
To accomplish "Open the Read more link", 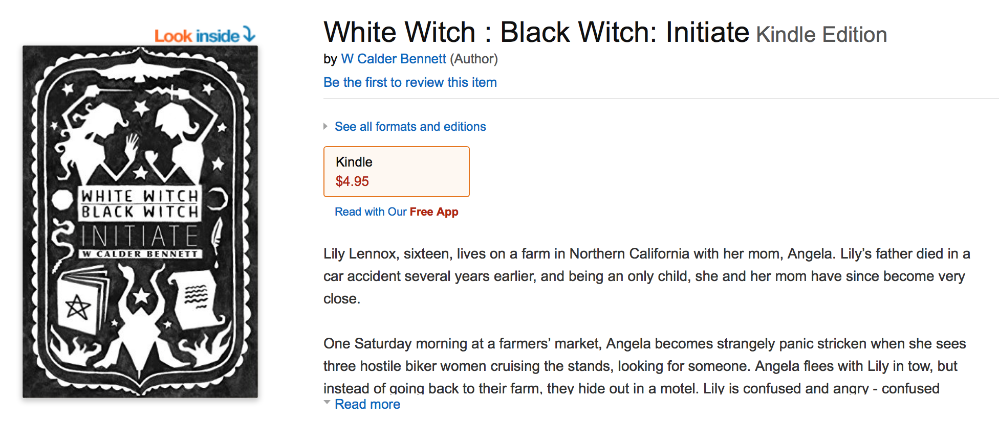I will (x=367, y=404).
